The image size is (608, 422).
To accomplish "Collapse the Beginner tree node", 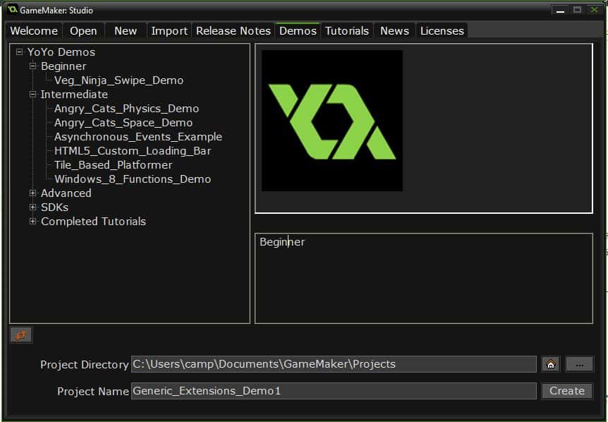I will [33, 66].
